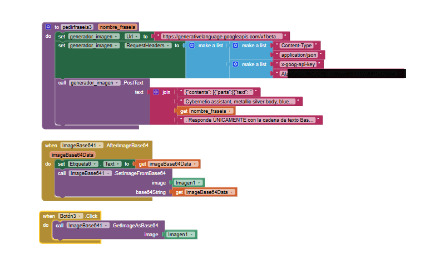This screenshot has height=254, width=430.
Task: Open gear on x-goog-api-key make a list block
Action: (235, 64)
